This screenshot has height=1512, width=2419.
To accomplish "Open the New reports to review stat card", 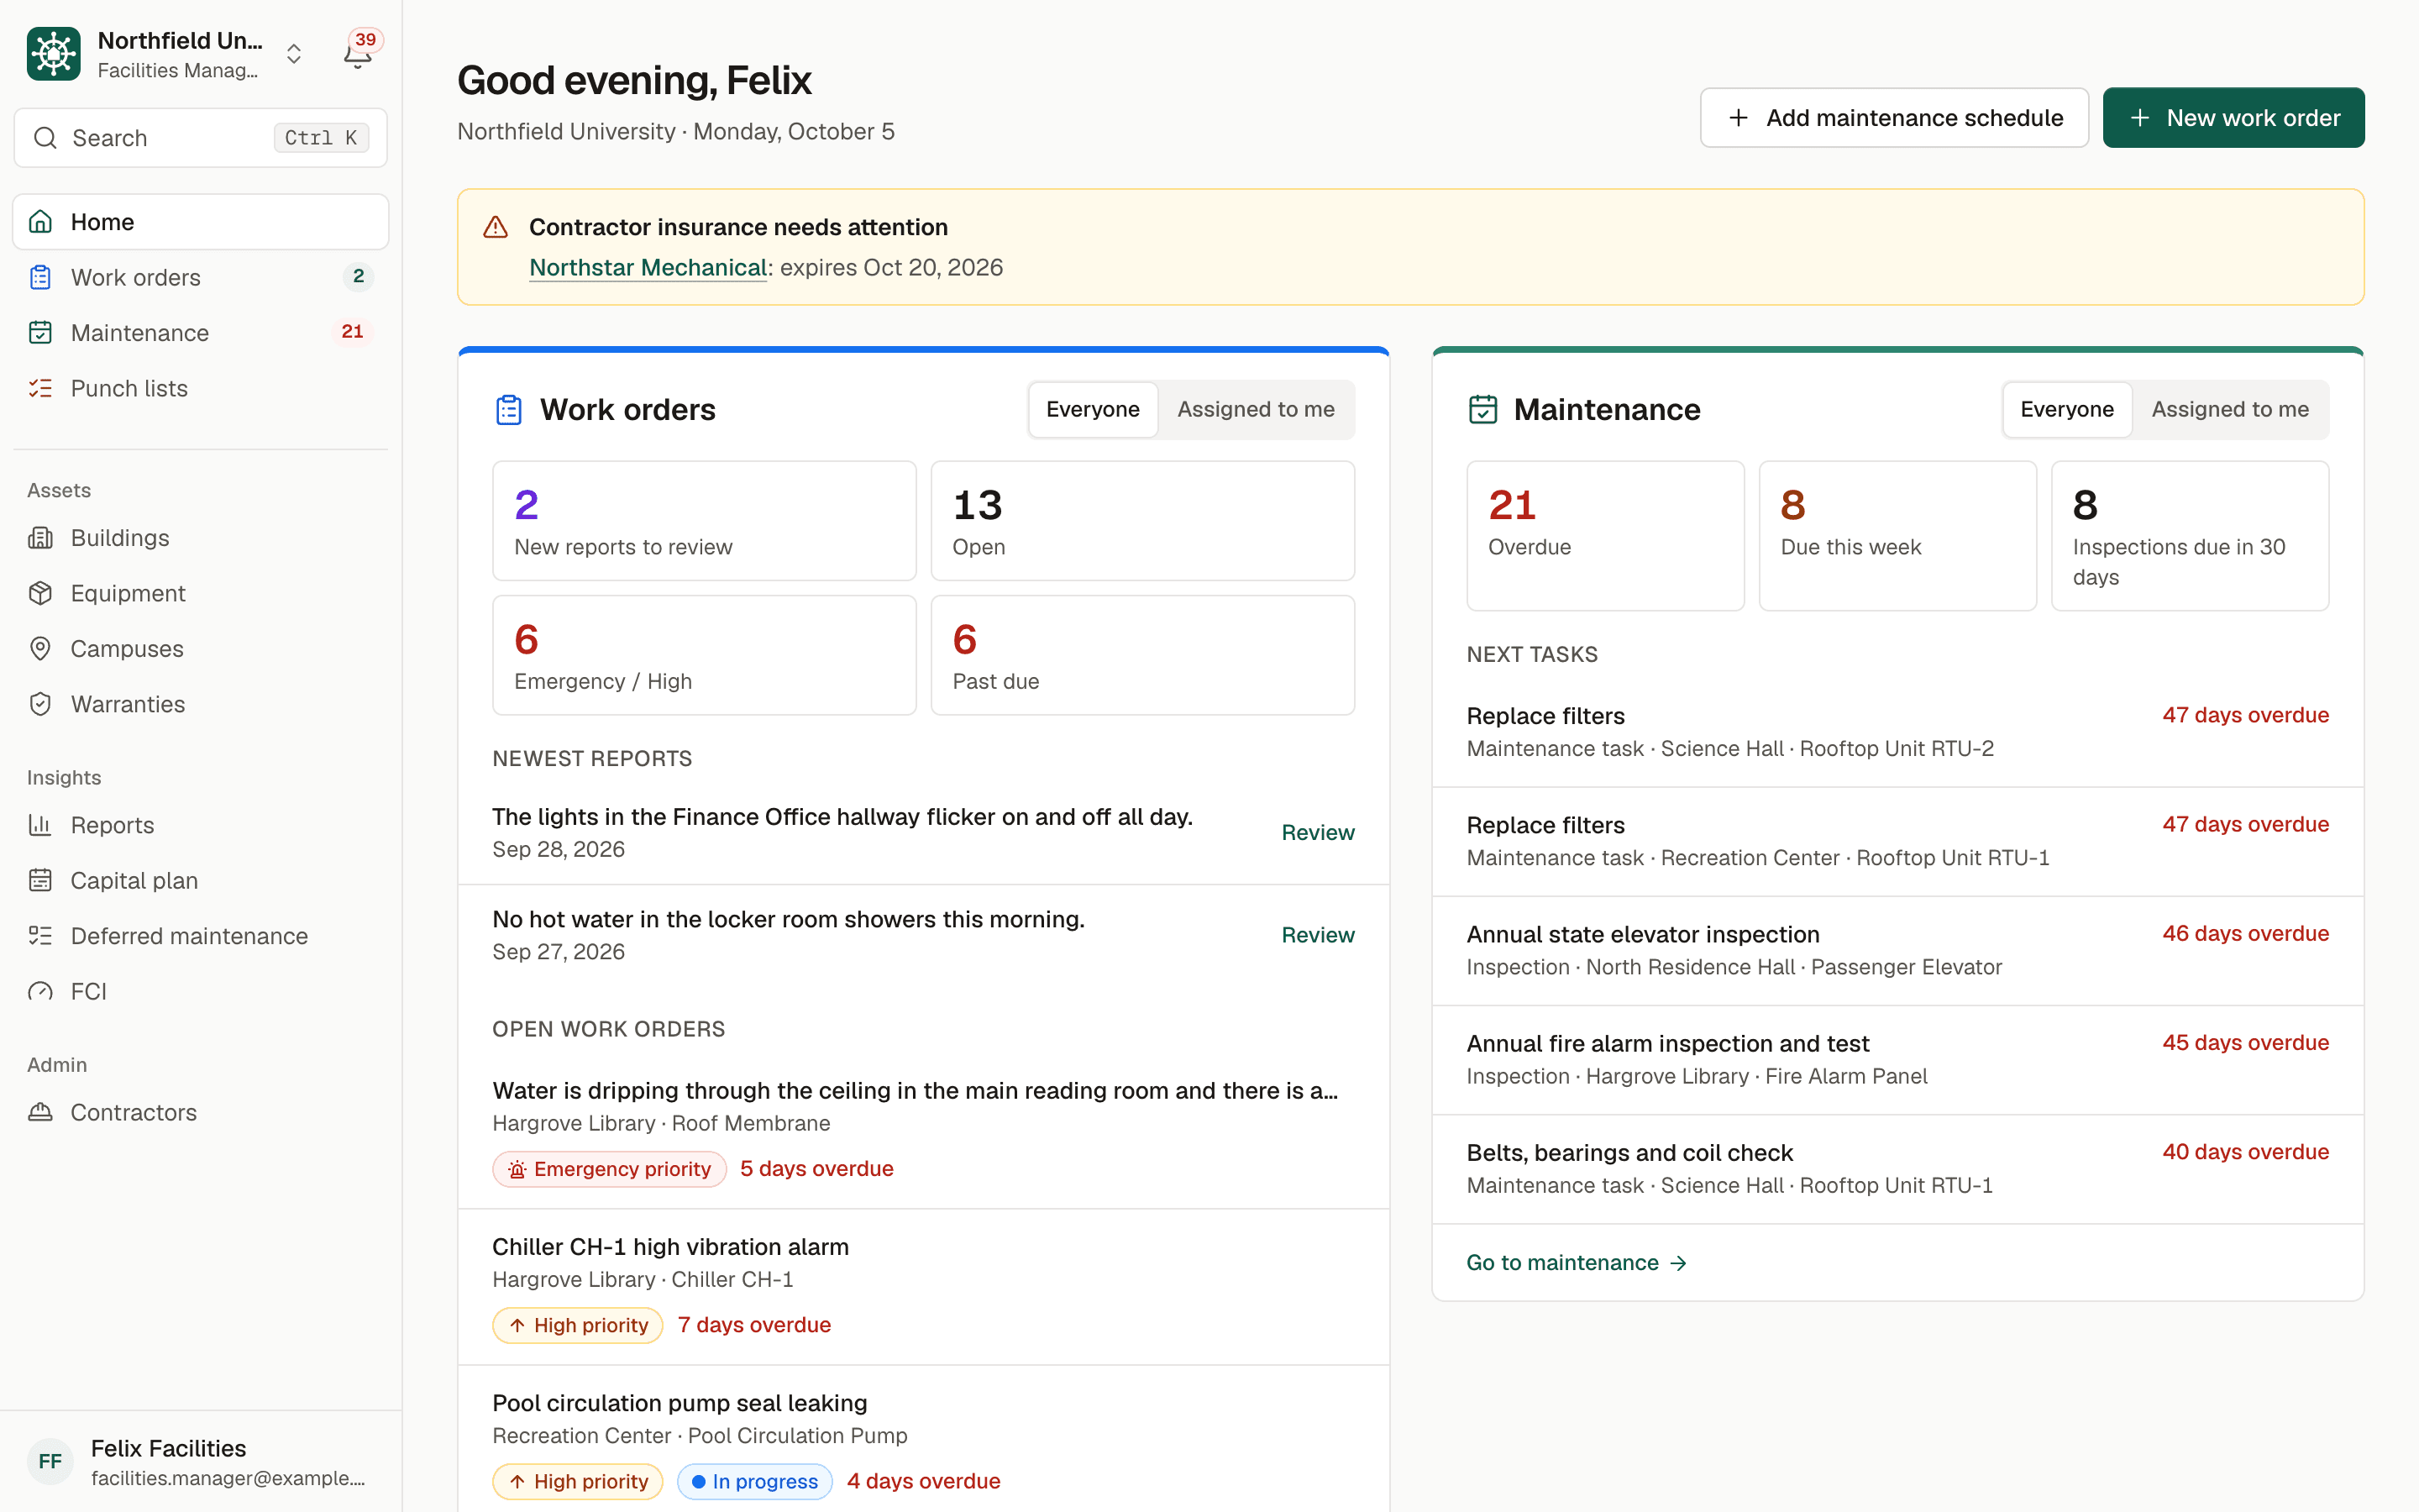I will (x=704, y=521).
